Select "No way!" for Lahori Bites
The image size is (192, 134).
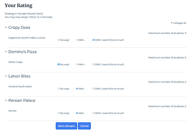click(58, 89)
